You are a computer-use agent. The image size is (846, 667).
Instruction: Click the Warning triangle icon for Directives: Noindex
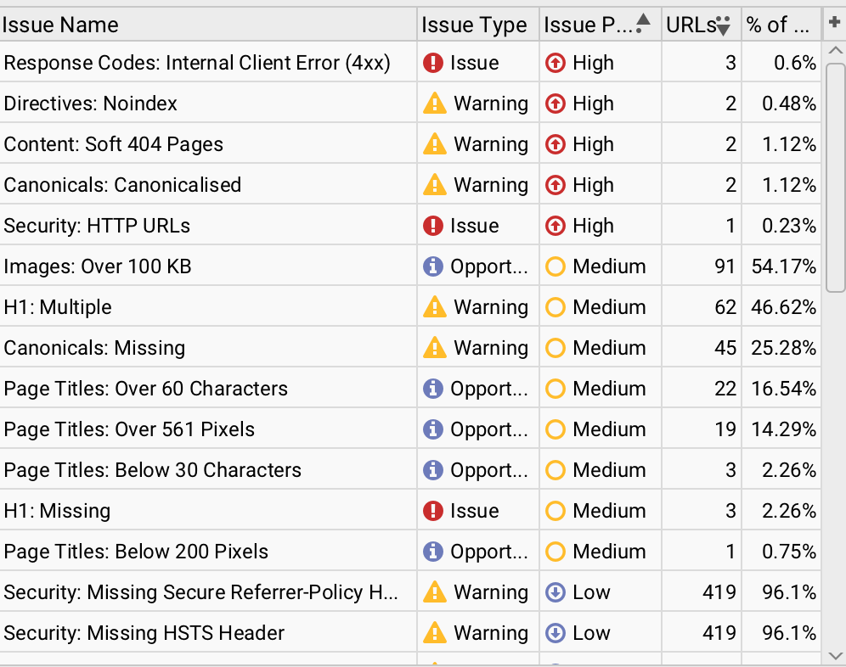point(434,104)
